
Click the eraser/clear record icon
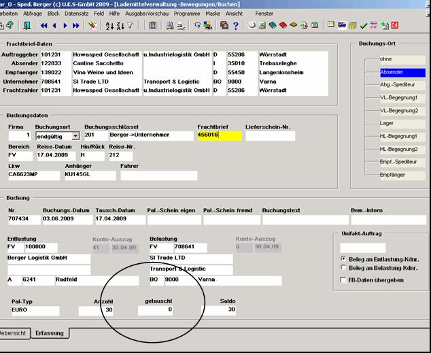click(92, 26)
